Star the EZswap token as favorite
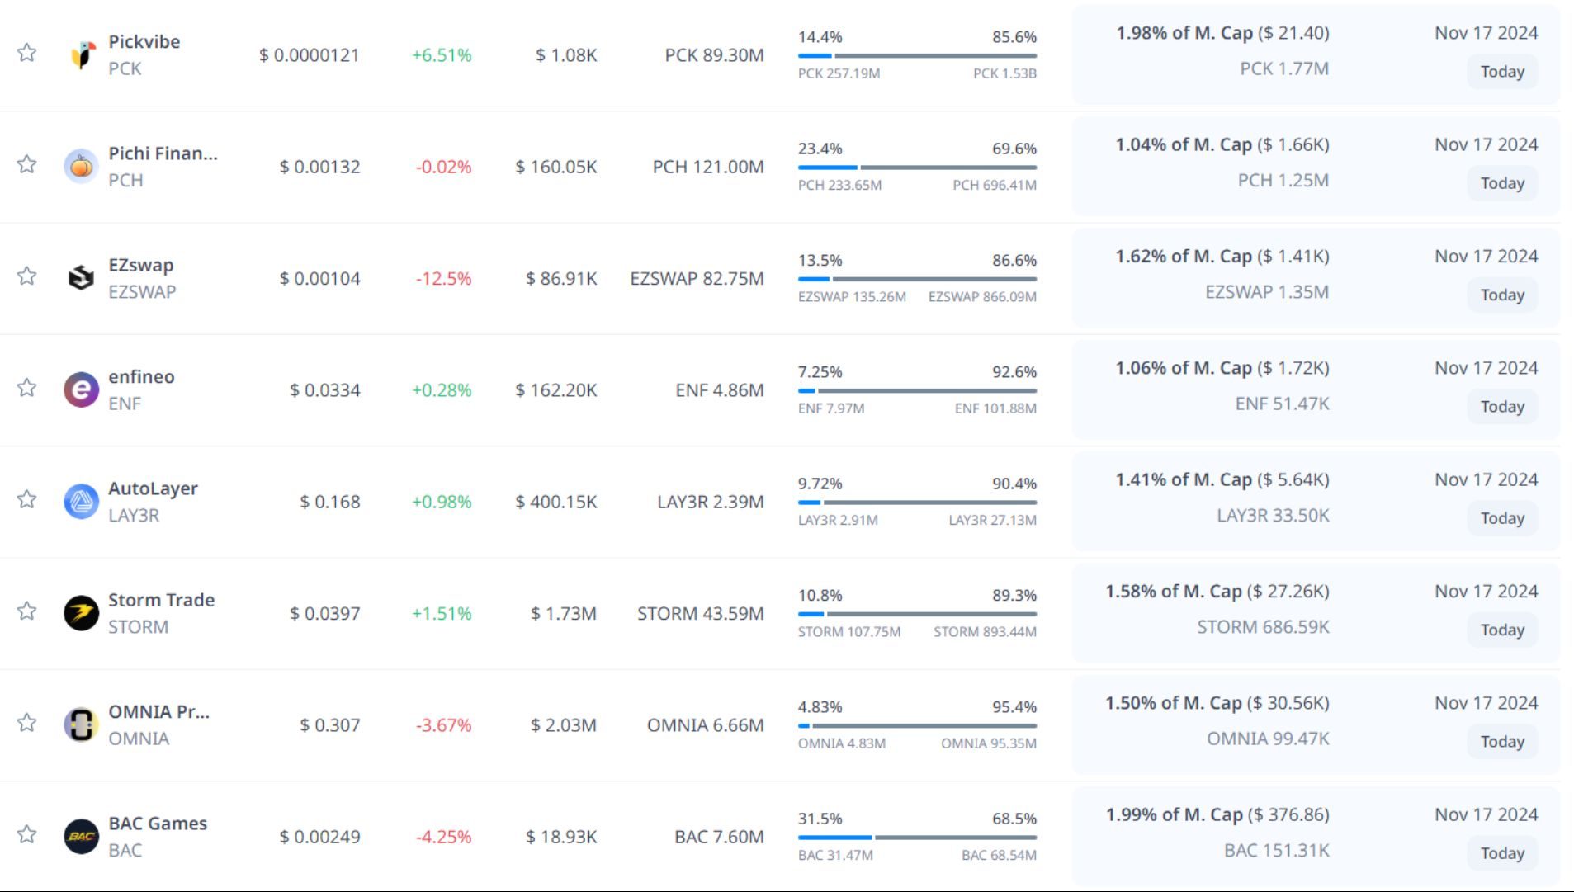 27,276
